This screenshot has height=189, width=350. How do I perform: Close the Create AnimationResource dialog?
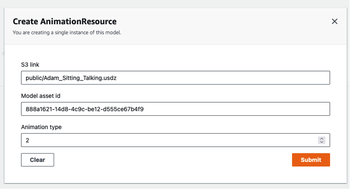click(334, 21)
